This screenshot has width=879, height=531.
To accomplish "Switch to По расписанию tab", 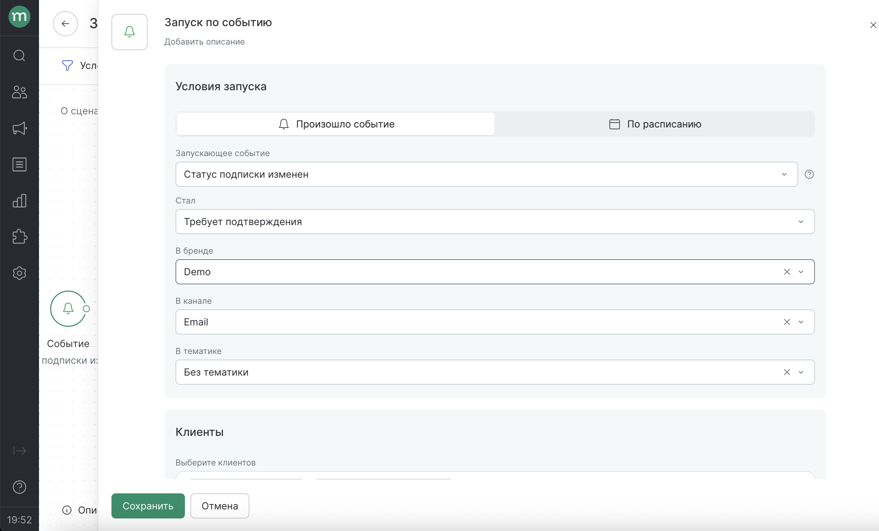I will point(654,124).
